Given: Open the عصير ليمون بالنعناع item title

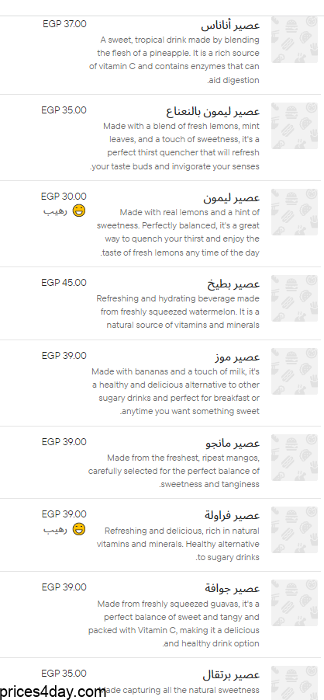Looking at the screenshot, I should 213,111.
